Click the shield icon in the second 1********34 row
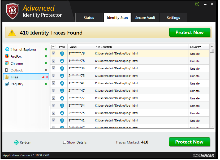The height and width of the screenshot is (160, 220). pyautogui.click(x=62, y=106)
